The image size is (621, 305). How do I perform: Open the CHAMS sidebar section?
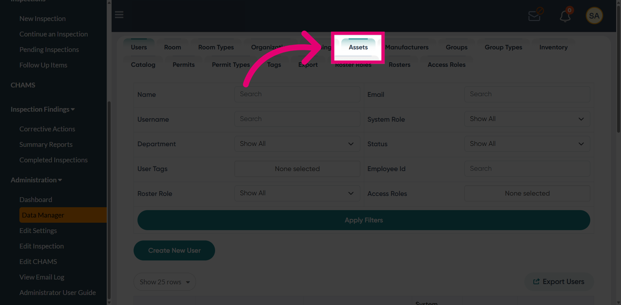23,85
